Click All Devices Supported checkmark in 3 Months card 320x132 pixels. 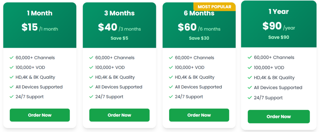[91, 87]
